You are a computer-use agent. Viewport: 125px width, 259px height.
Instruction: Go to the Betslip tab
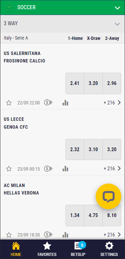[x=78, y=249]
